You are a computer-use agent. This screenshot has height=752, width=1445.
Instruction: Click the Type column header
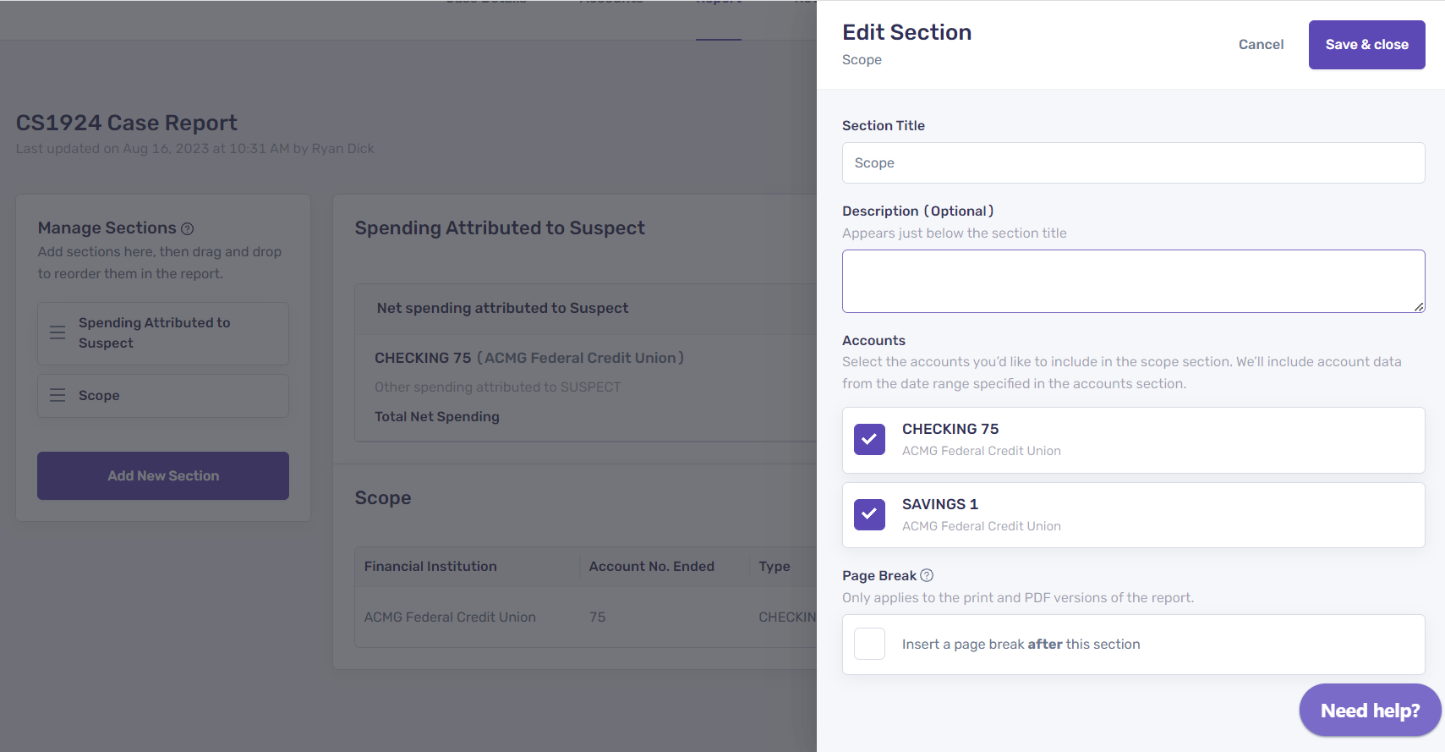(774, 567)
